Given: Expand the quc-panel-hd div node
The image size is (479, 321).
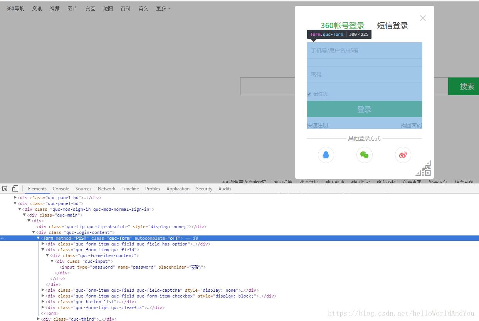Looking at the screenshot, I should coord(15,198).
